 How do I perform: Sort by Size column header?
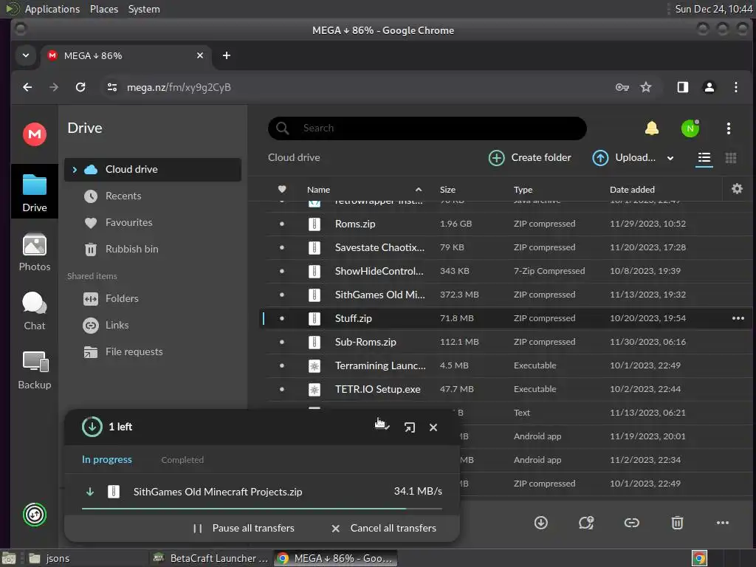click(447, 190)
